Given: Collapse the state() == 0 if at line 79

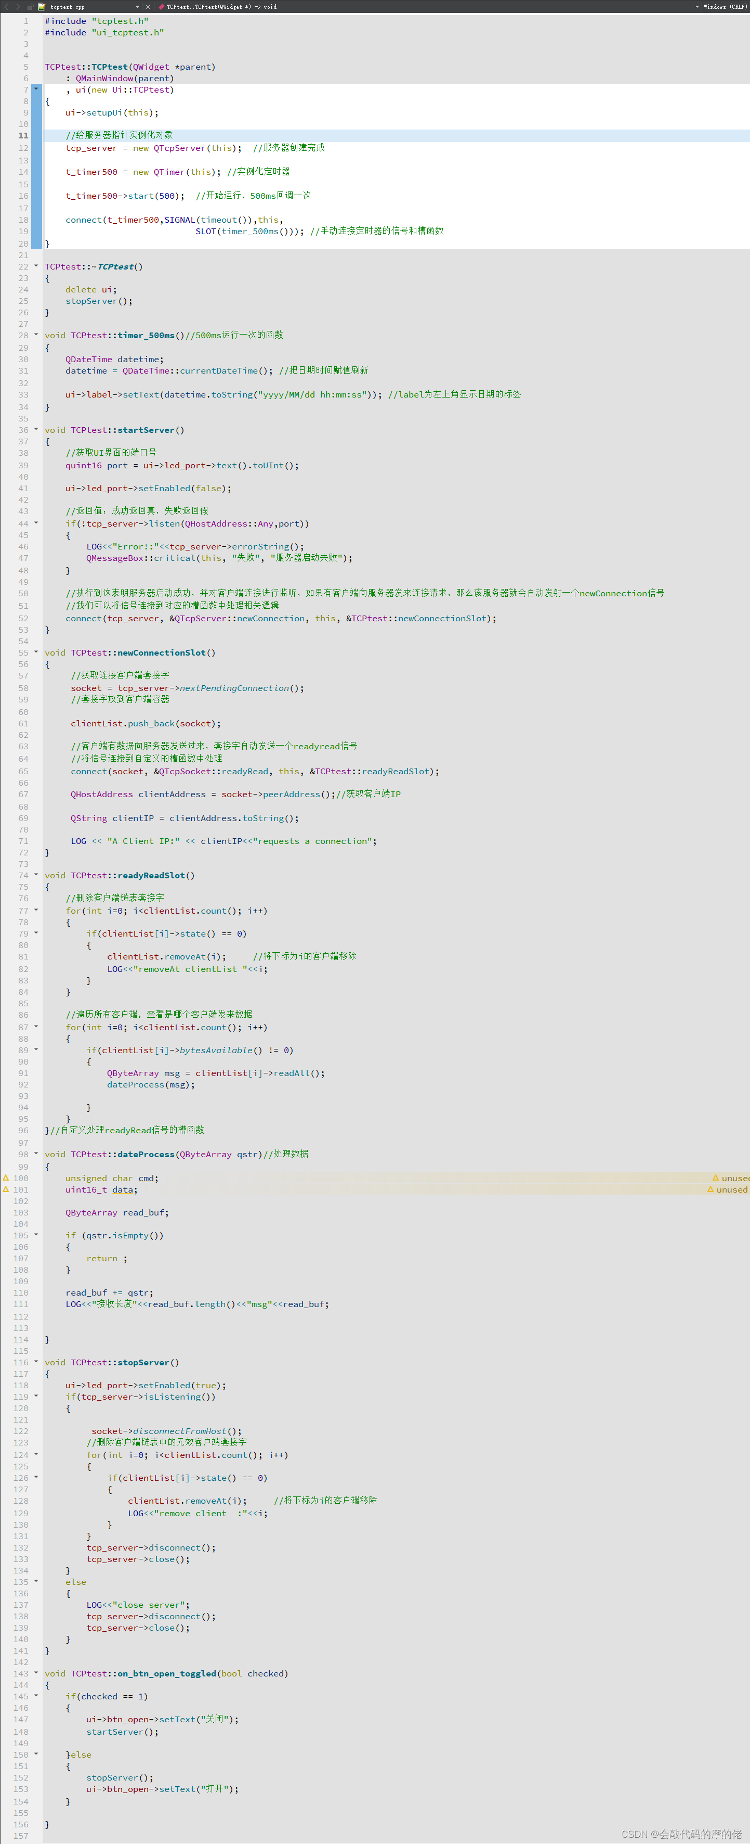Looking at the screenshot, I should pyautogui.click(x=36, y=933).
